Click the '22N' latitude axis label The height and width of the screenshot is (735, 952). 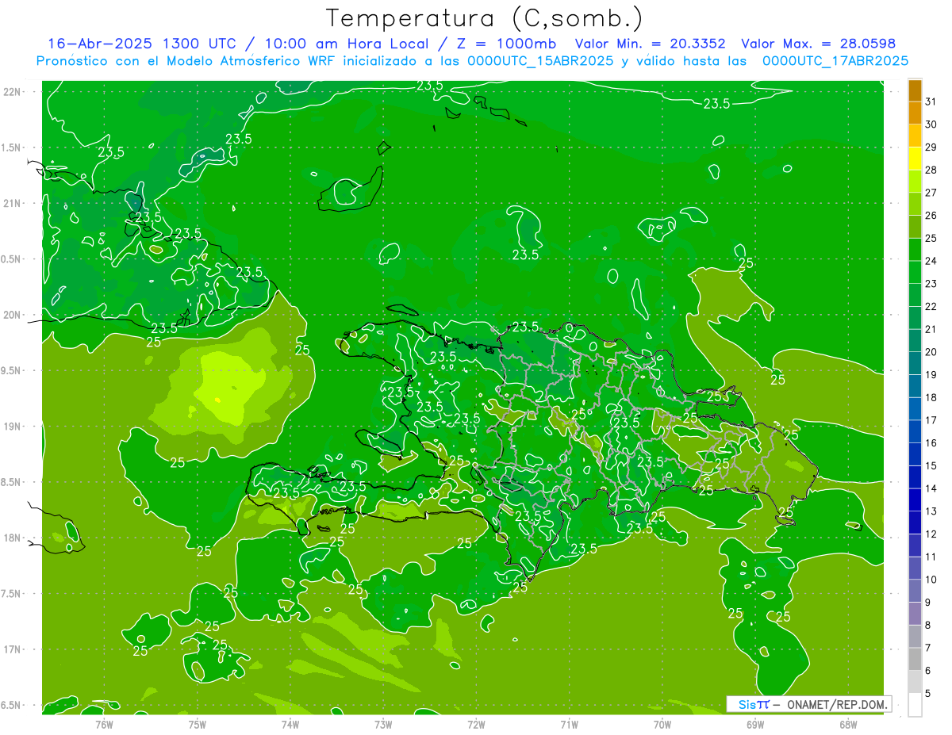[12, 92]
